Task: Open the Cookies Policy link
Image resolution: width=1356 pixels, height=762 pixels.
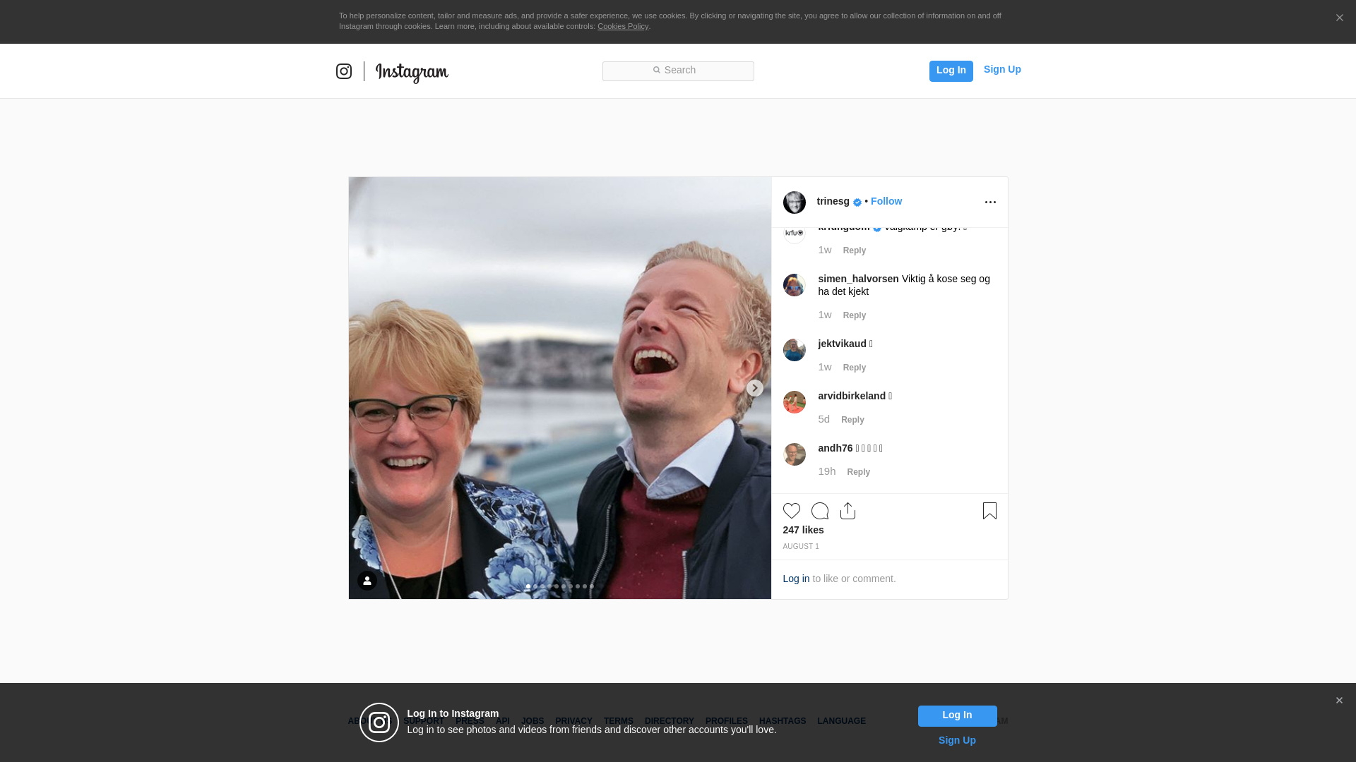Action: (x=622, y=26)
